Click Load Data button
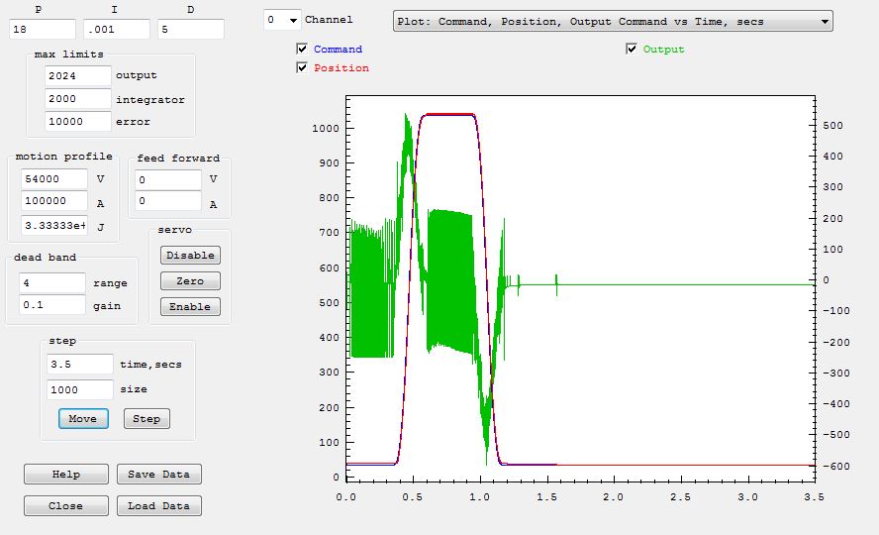 pos(159,506)
